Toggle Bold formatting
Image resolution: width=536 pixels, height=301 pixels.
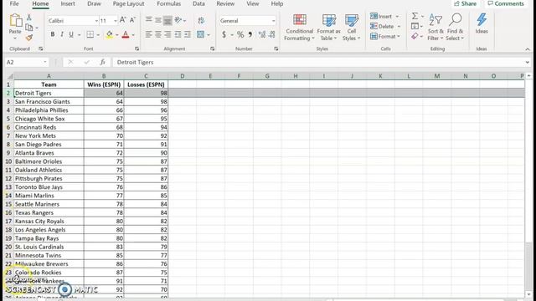[x=53, y=34]
